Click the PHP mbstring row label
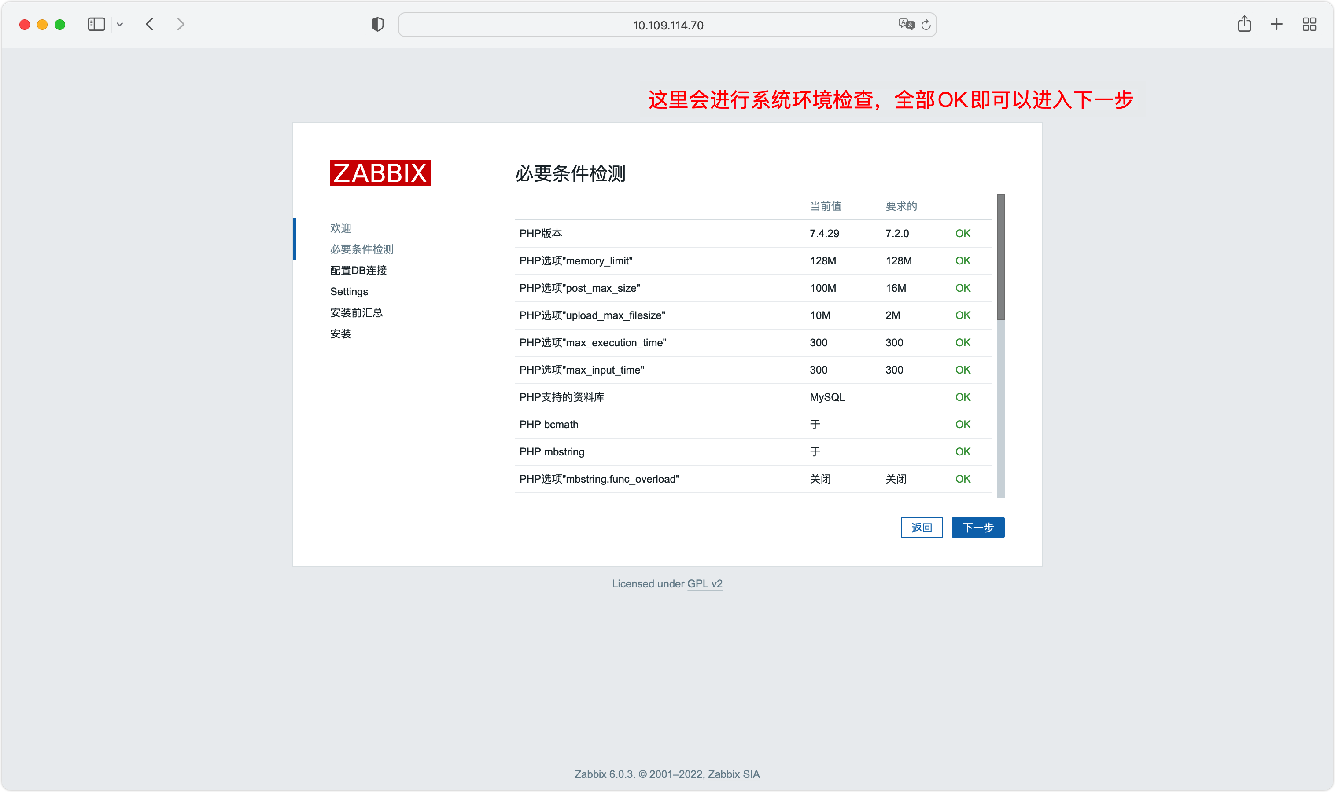 552,451
